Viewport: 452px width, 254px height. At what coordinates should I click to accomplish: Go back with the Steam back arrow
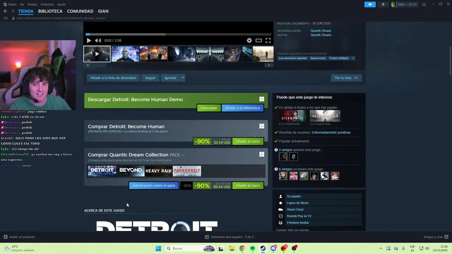tap(5, 11)
